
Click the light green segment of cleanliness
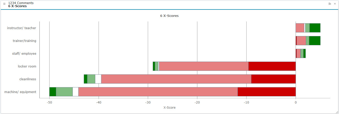click(91, 79)
